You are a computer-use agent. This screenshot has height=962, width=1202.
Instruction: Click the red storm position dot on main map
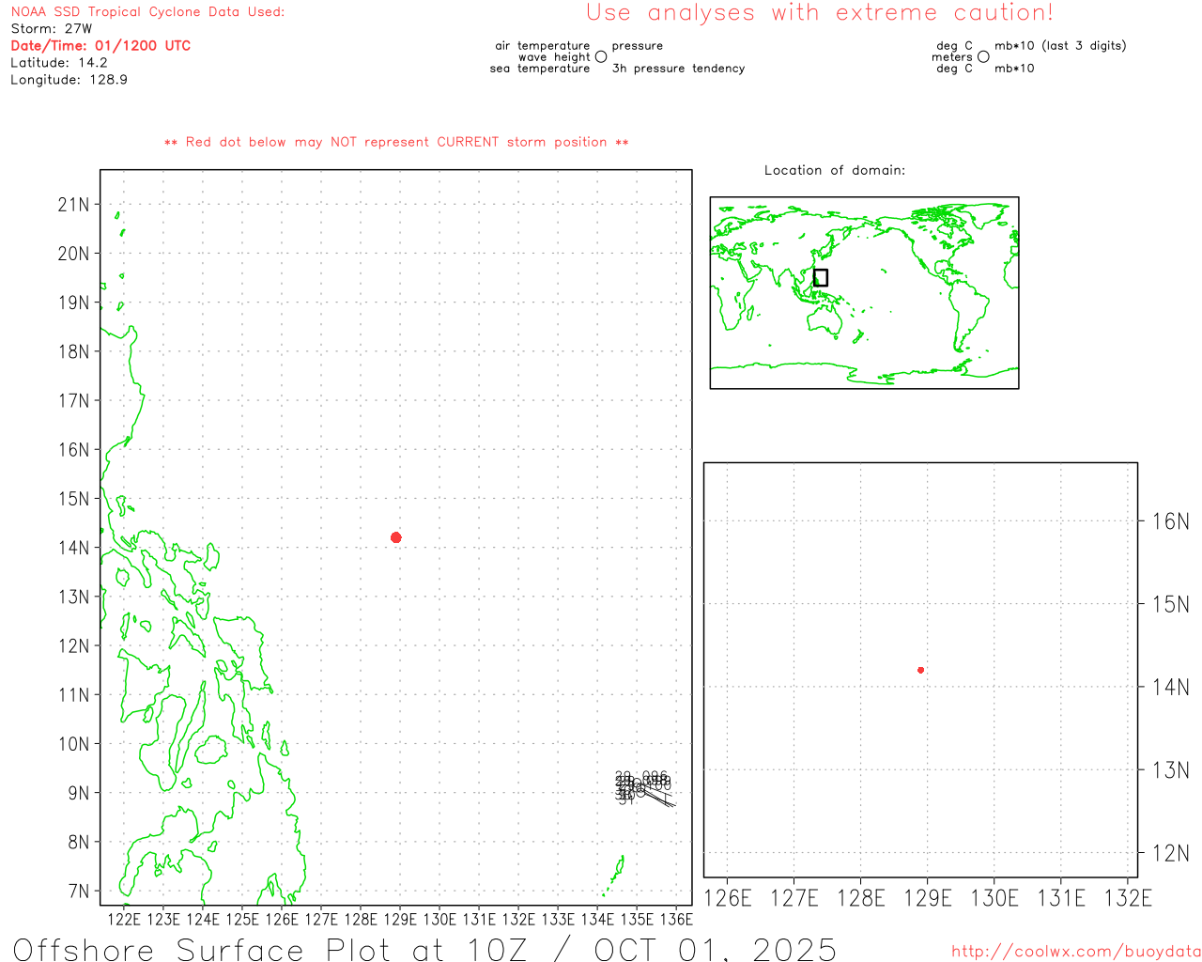(395, 537)
